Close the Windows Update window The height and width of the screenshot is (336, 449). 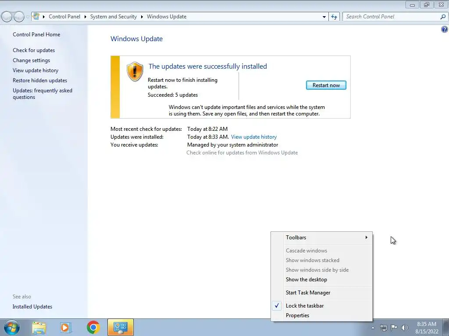point(441,4)
